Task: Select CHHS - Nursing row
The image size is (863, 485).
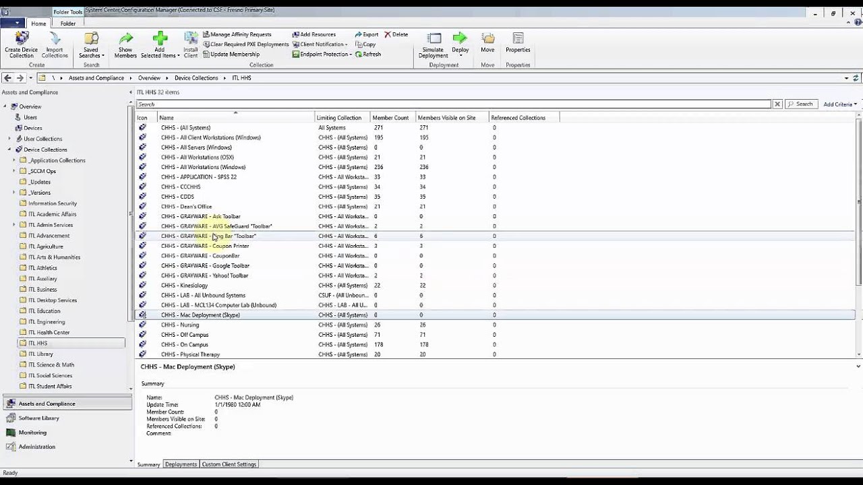Action: tap(496, 325)
